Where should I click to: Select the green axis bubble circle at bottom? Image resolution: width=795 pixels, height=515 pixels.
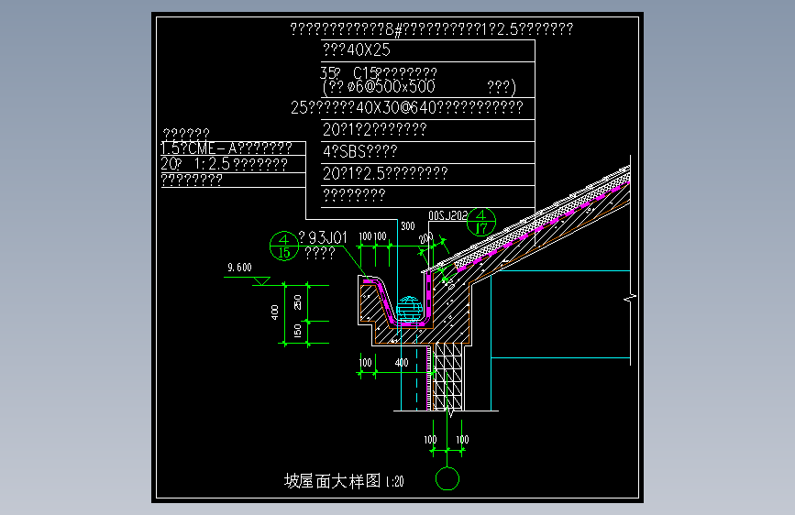tap(447, 478)
